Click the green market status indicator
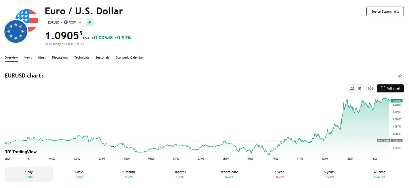This screenshot has height=188, width=409. [90, 22]
